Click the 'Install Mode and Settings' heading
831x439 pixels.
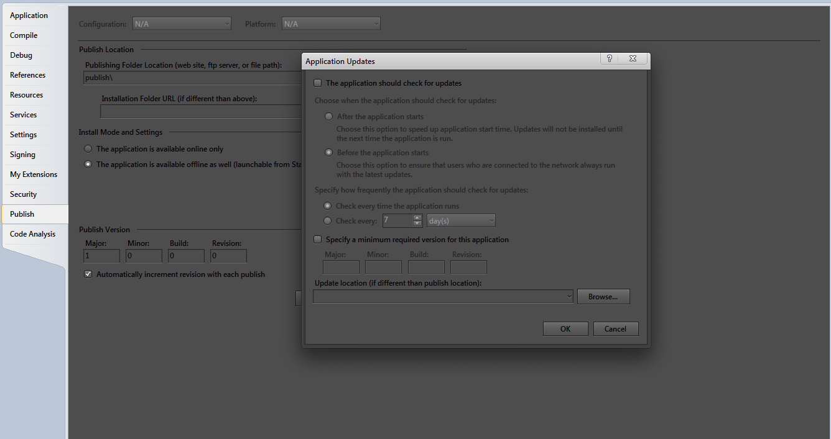tap(121, 132)
